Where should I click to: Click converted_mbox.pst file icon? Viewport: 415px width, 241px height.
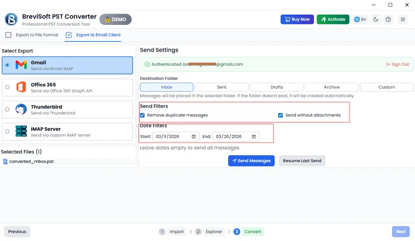click(x=5, y=162)
